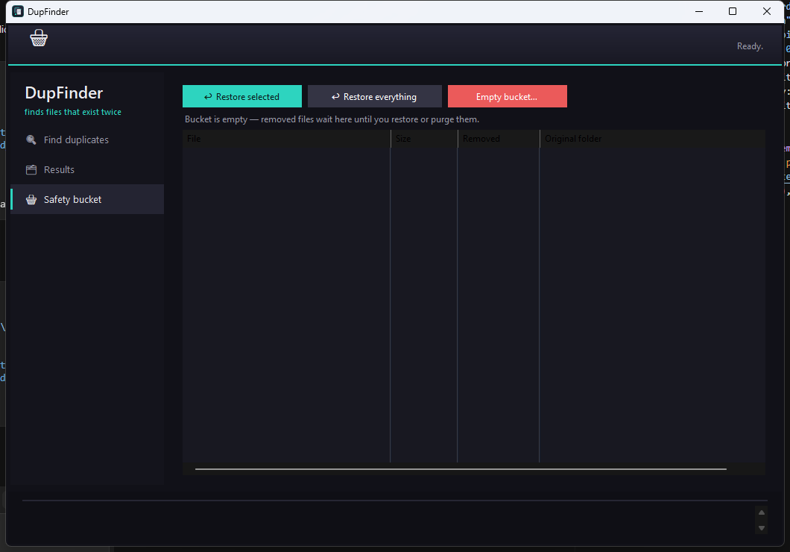The image size is (790, 552).
Task: Sort the bucket list by File column
Action: click(286, 139)
